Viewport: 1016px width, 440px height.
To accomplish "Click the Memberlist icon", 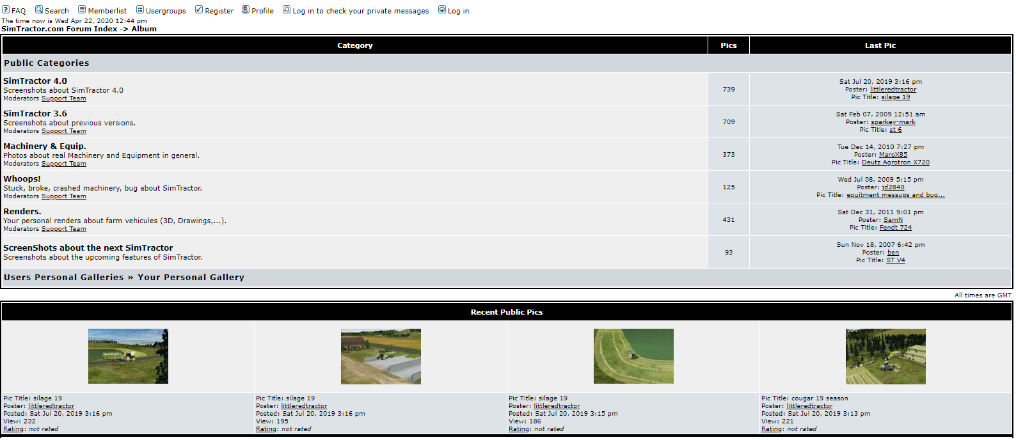I will pos(82,10).
